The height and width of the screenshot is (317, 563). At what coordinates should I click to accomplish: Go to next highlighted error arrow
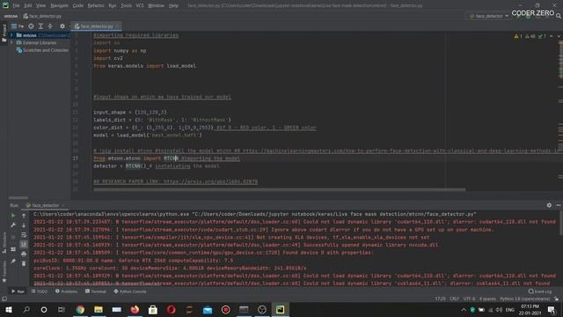[559, 36]
